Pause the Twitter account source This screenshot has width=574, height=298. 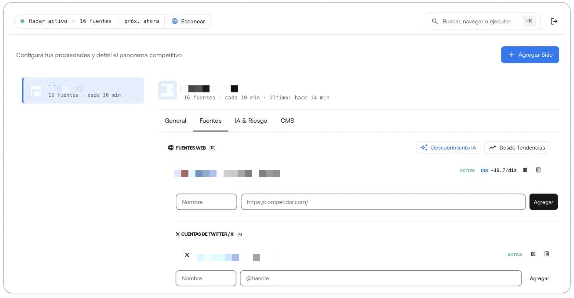[x=533, y=254]
